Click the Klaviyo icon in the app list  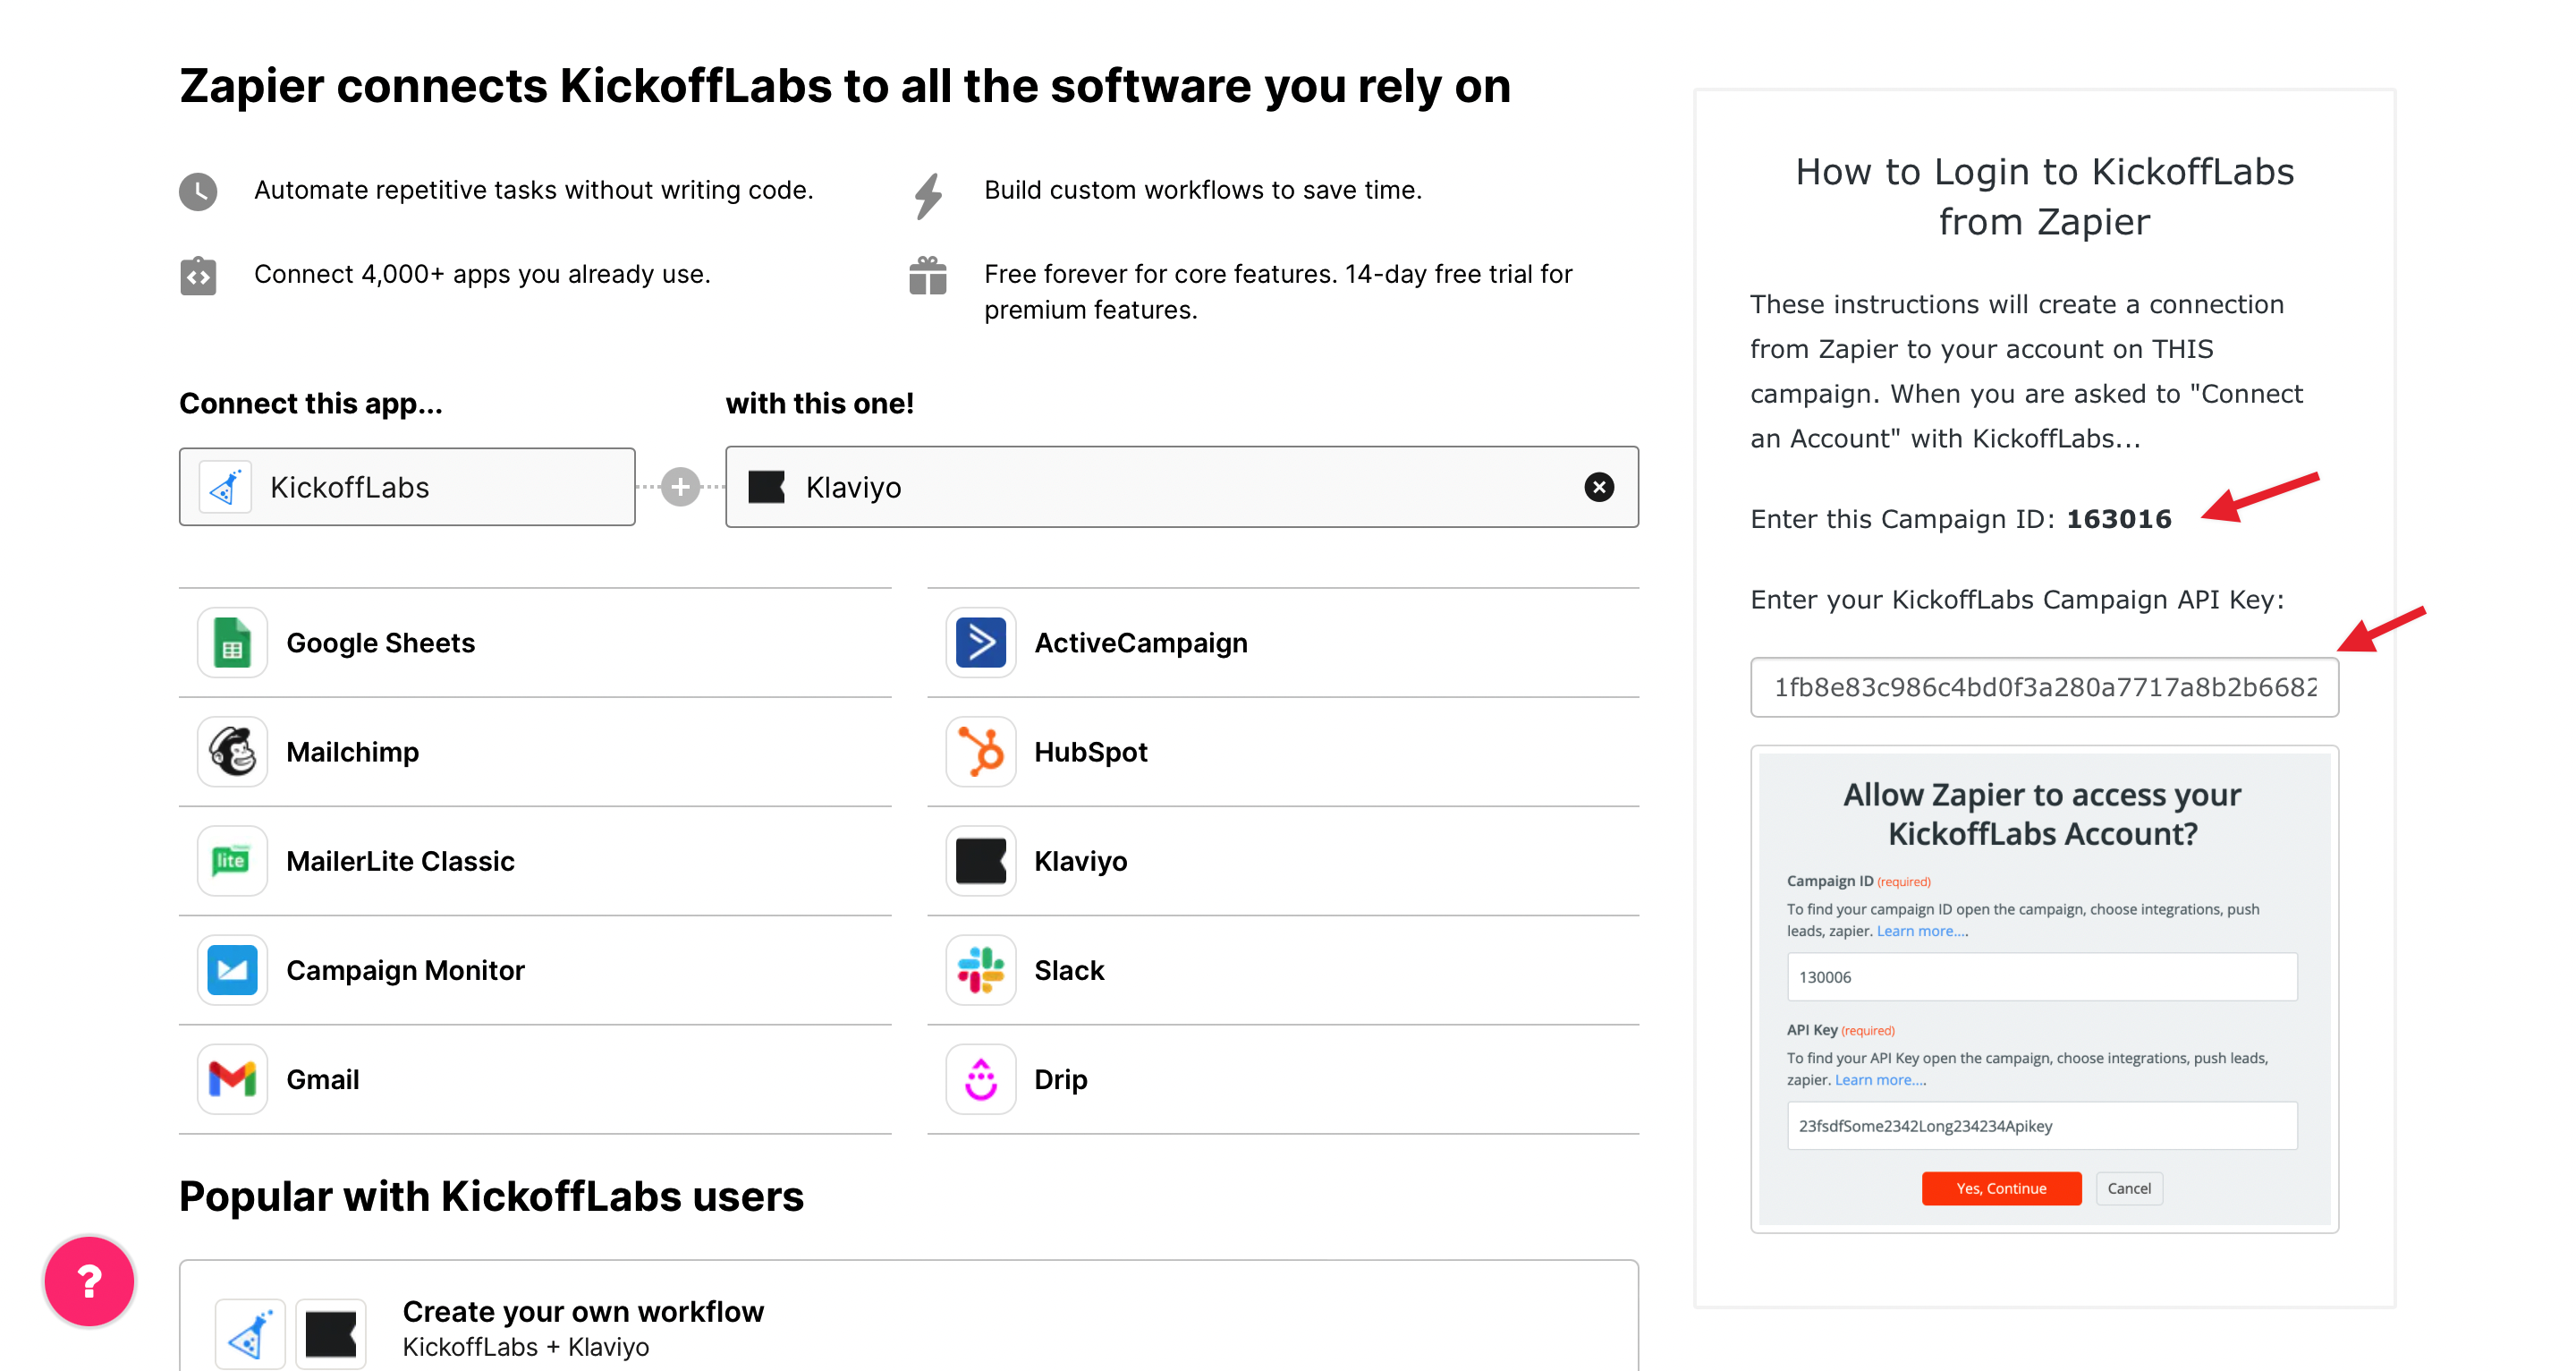980,861
